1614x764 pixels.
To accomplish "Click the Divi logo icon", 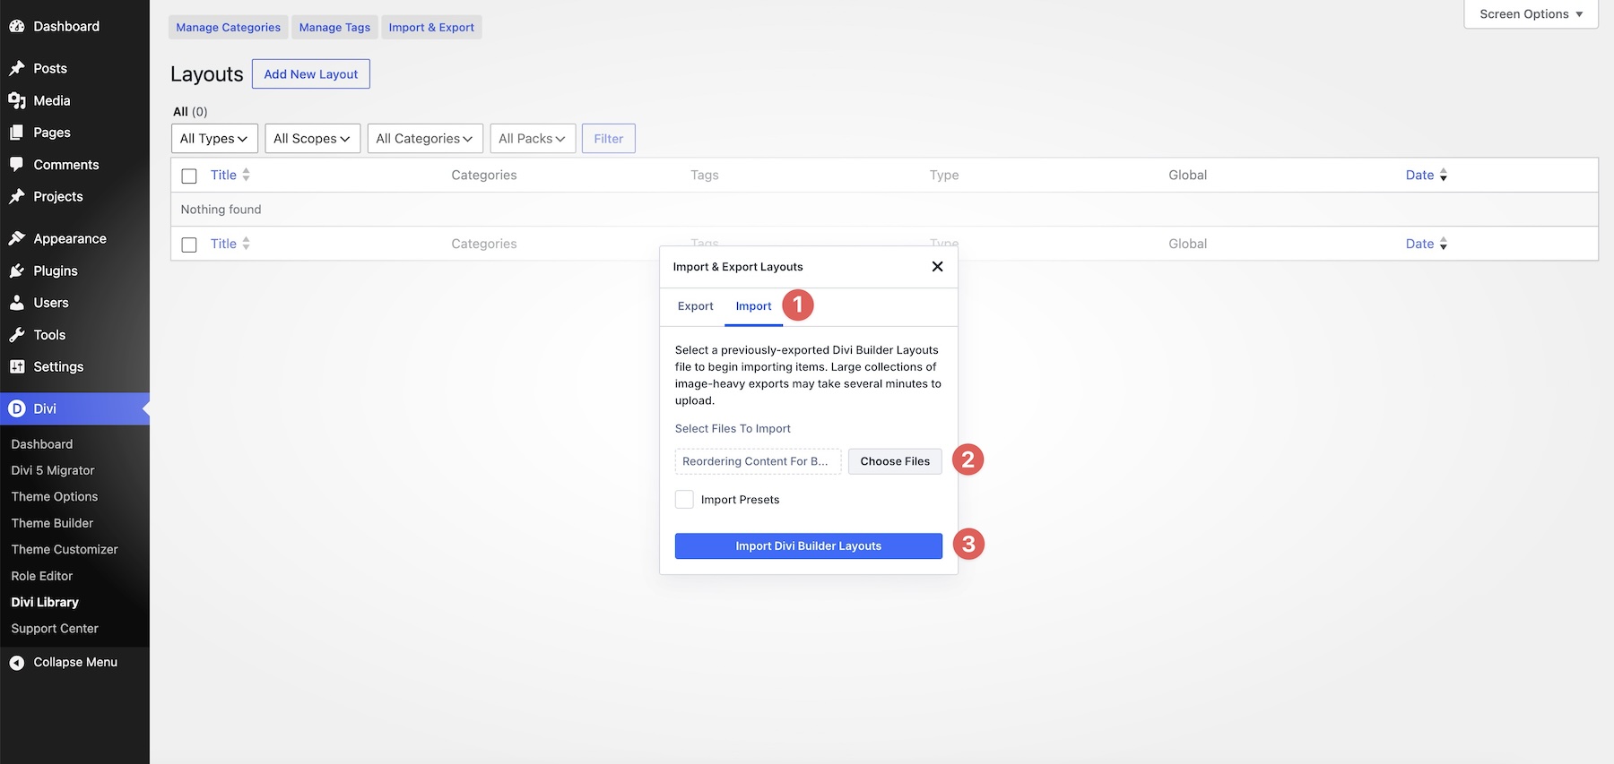I will [17, 408].
